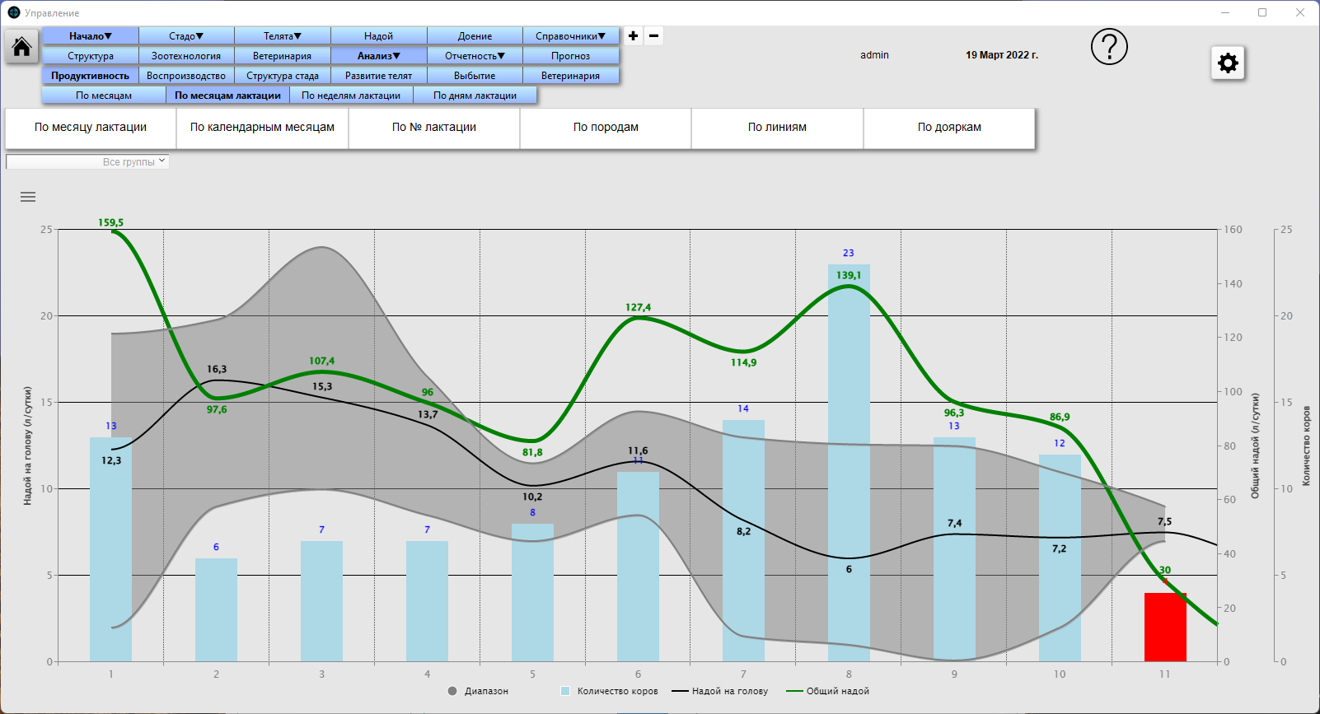The width and height of the screenshot is (1320, 714).
Task: Select the Структура menu item
Action: 91,56
